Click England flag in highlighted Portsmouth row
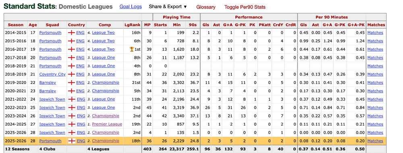Screen dimensions: 403x153 71,141
